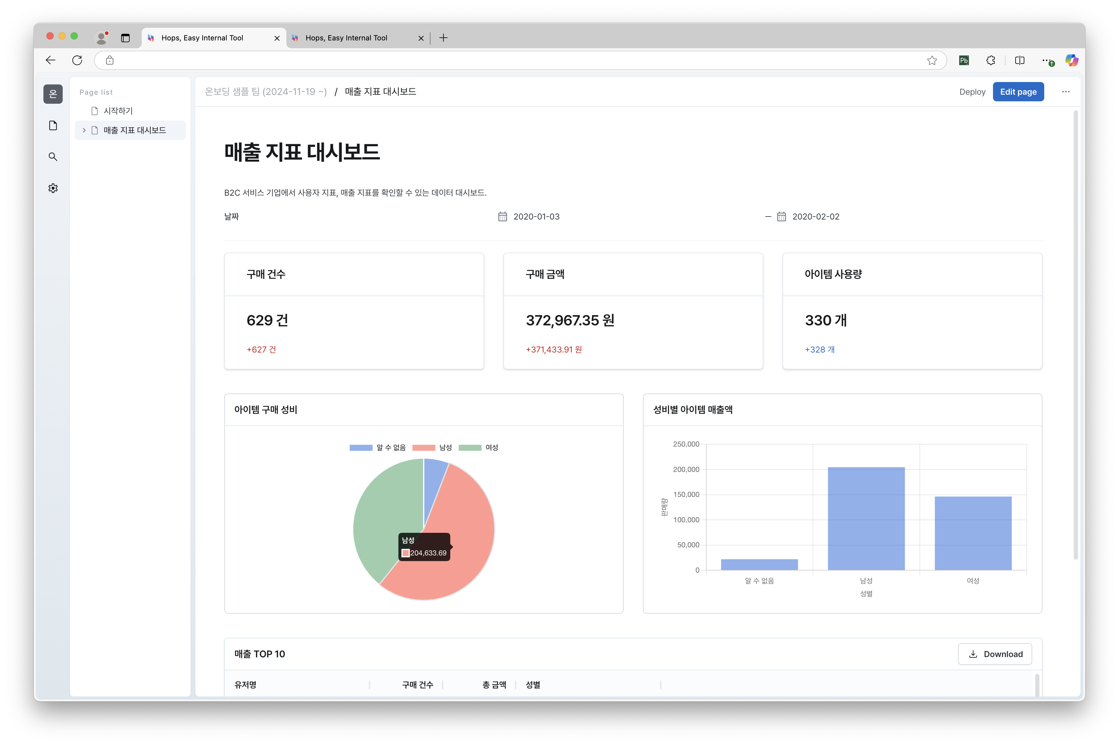Close the first Hops tab
The height and width of the screenshot is (746, 1119).
click(x=277, y=38)
